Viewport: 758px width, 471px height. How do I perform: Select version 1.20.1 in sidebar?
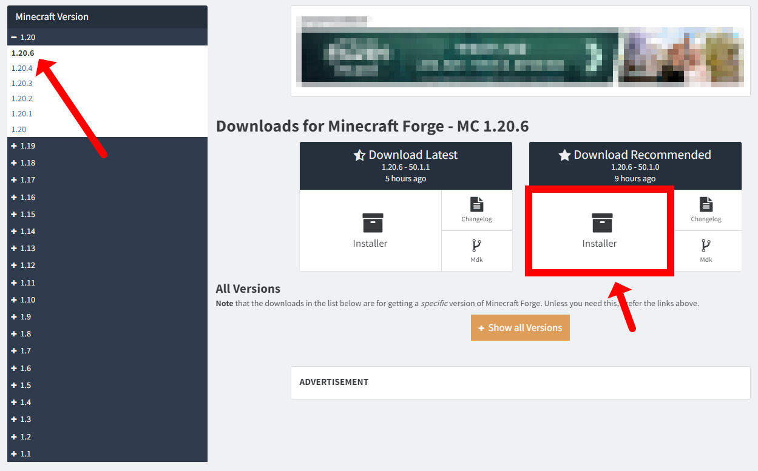[x=22, y=113]
